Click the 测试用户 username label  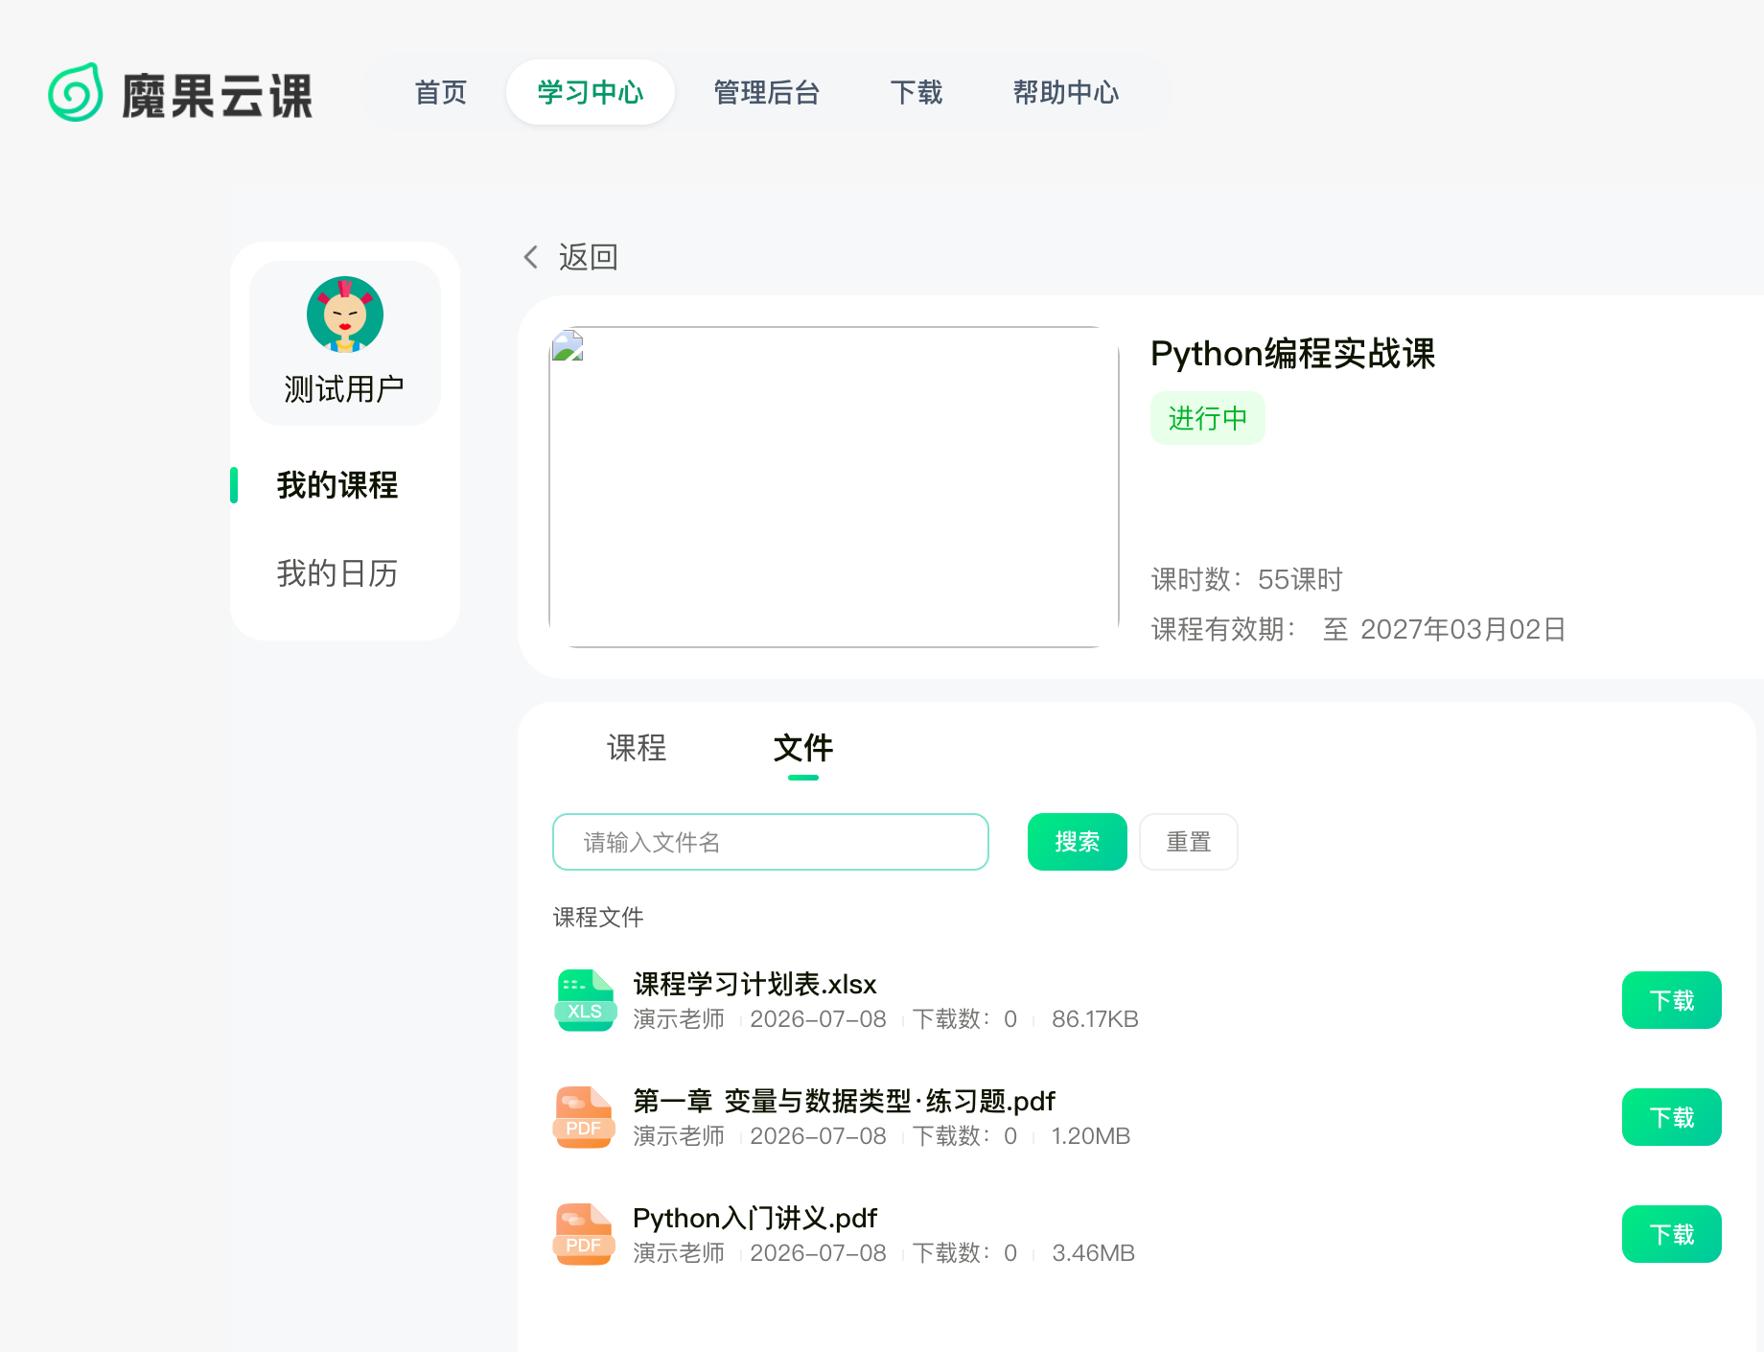pyautogui.click(x=344, y=389)
